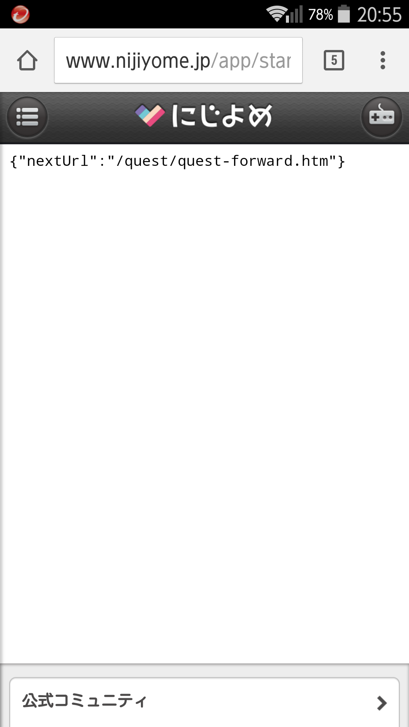Click the colorful heart checkmark logo icon

tap(150, 115)
